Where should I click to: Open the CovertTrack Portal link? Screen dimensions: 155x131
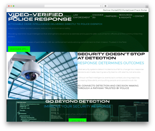[x=138, y=10]
